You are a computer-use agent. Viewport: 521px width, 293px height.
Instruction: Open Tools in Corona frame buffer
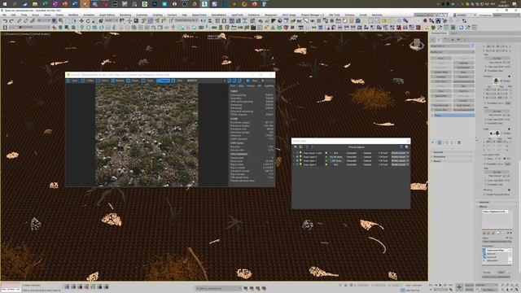tap(148, 81)
